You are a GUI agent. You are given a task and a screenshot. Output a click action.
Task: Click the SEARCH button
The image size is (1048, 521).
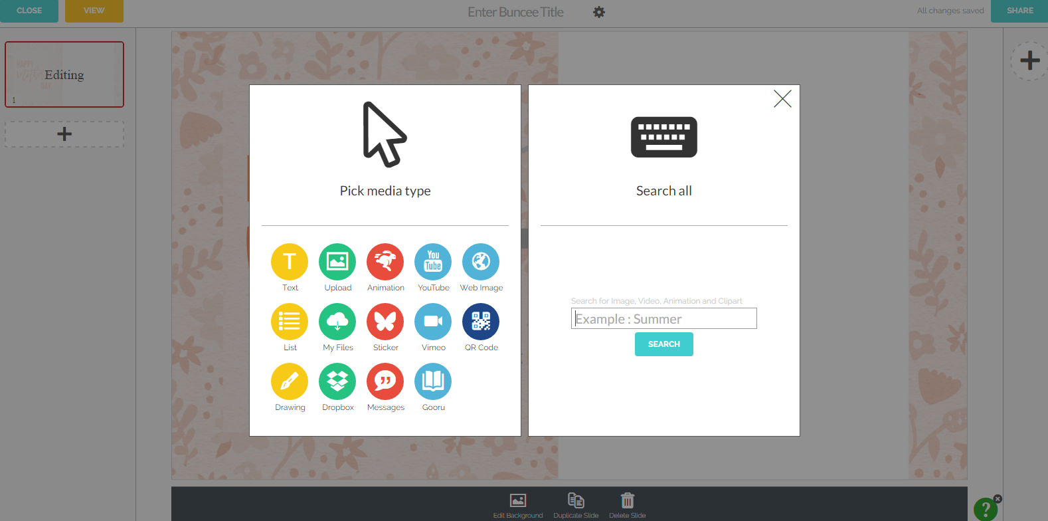click(x=664, y=344)
